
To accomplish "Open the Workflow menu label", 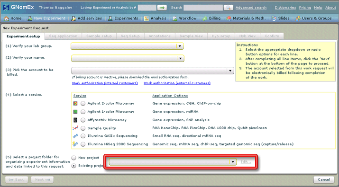I will [188, 18].
